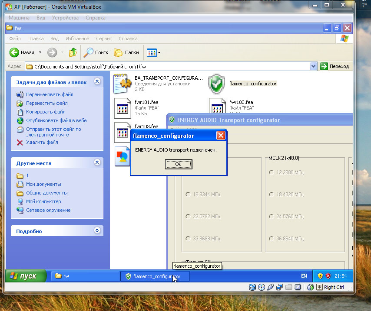Select the fwr103.fea file icon
This screenshot has height=311, width=371.
[x=123, y=132]
